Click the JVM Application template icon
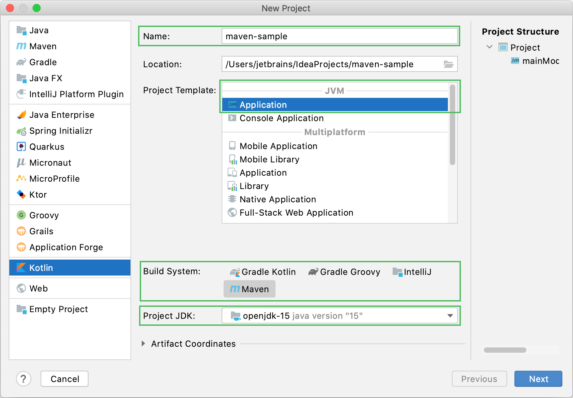Viewport: 573px width, 398px height. [x=232, y=105]
